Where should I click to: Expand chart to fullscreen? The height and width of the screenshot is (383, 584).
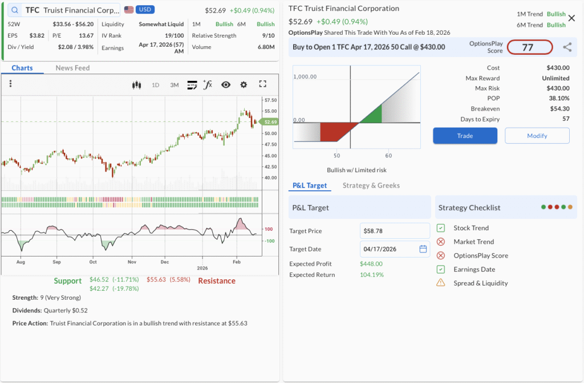click(263, 84)
